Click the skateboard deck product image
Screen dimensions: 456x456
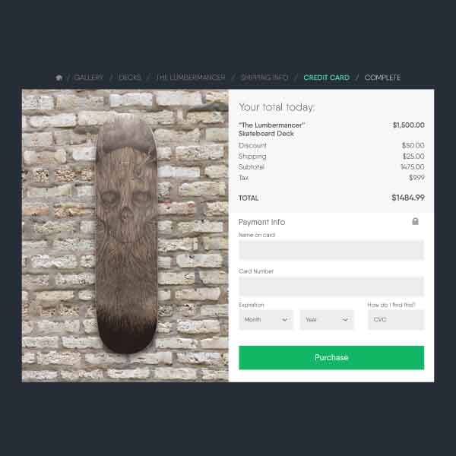pos(127,236)
